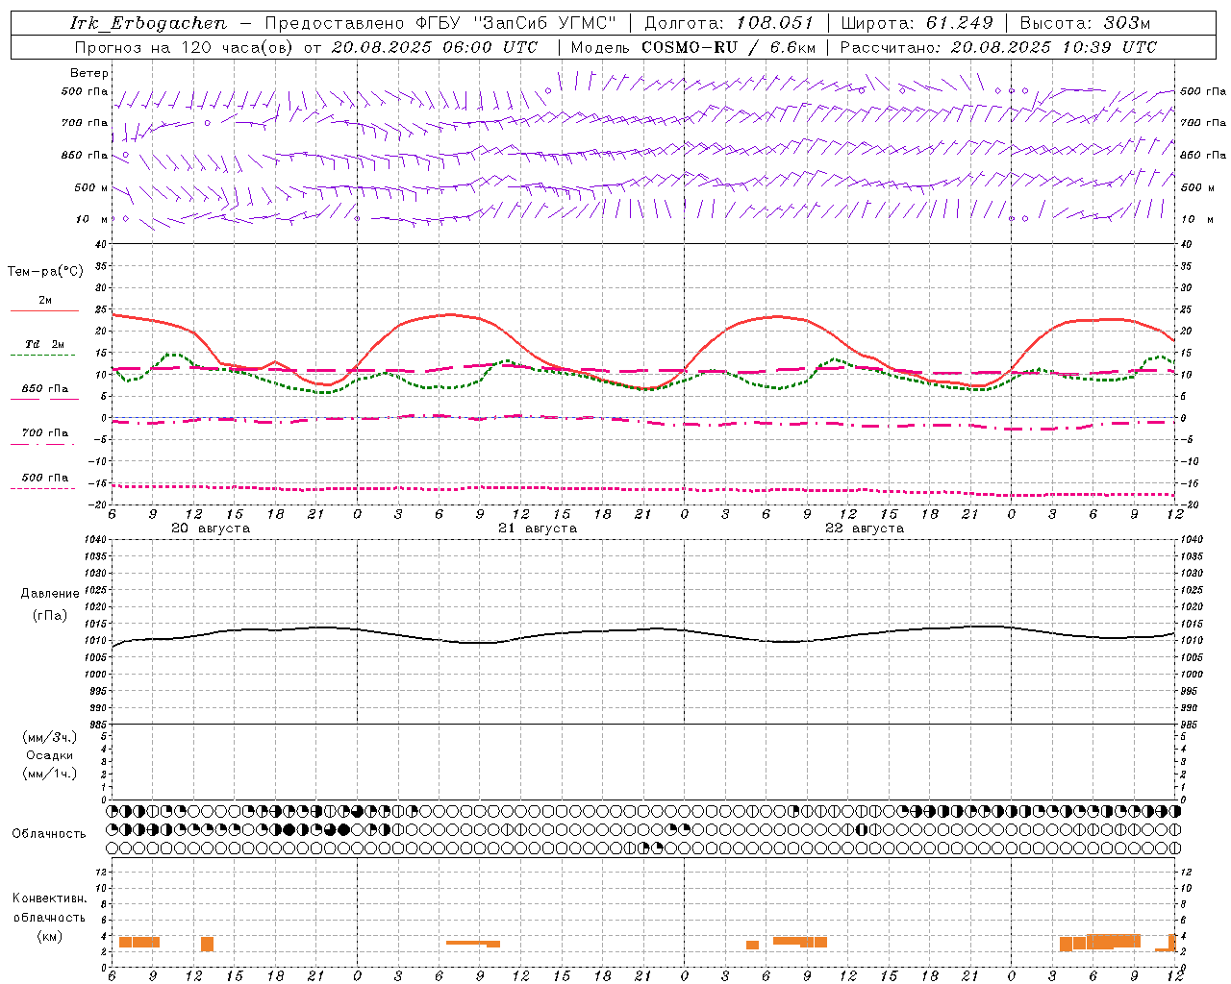Click the "(км)" convective height unit label
The image size is (1231, 984).
click(50, 937)
